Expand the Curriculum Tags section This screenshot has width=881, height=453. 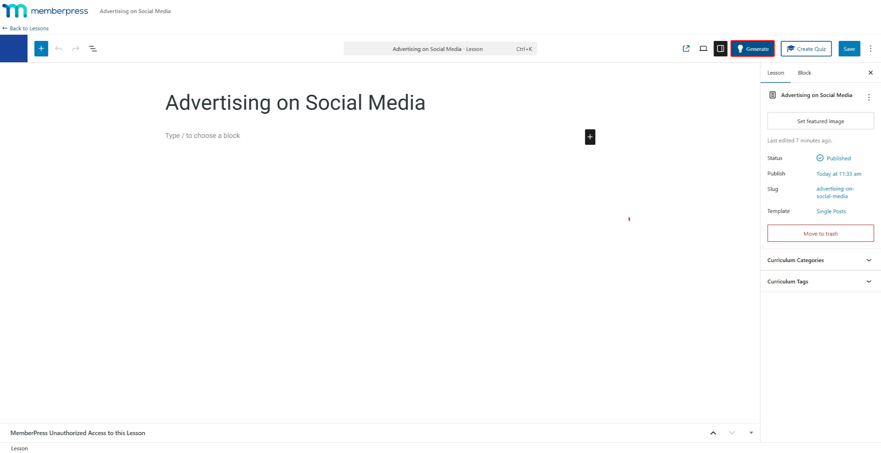click(820, 281)
